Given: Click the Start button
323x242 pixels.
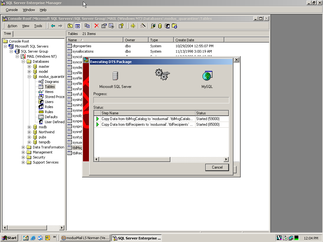Looking at the screenshot, I should [9, 238].
